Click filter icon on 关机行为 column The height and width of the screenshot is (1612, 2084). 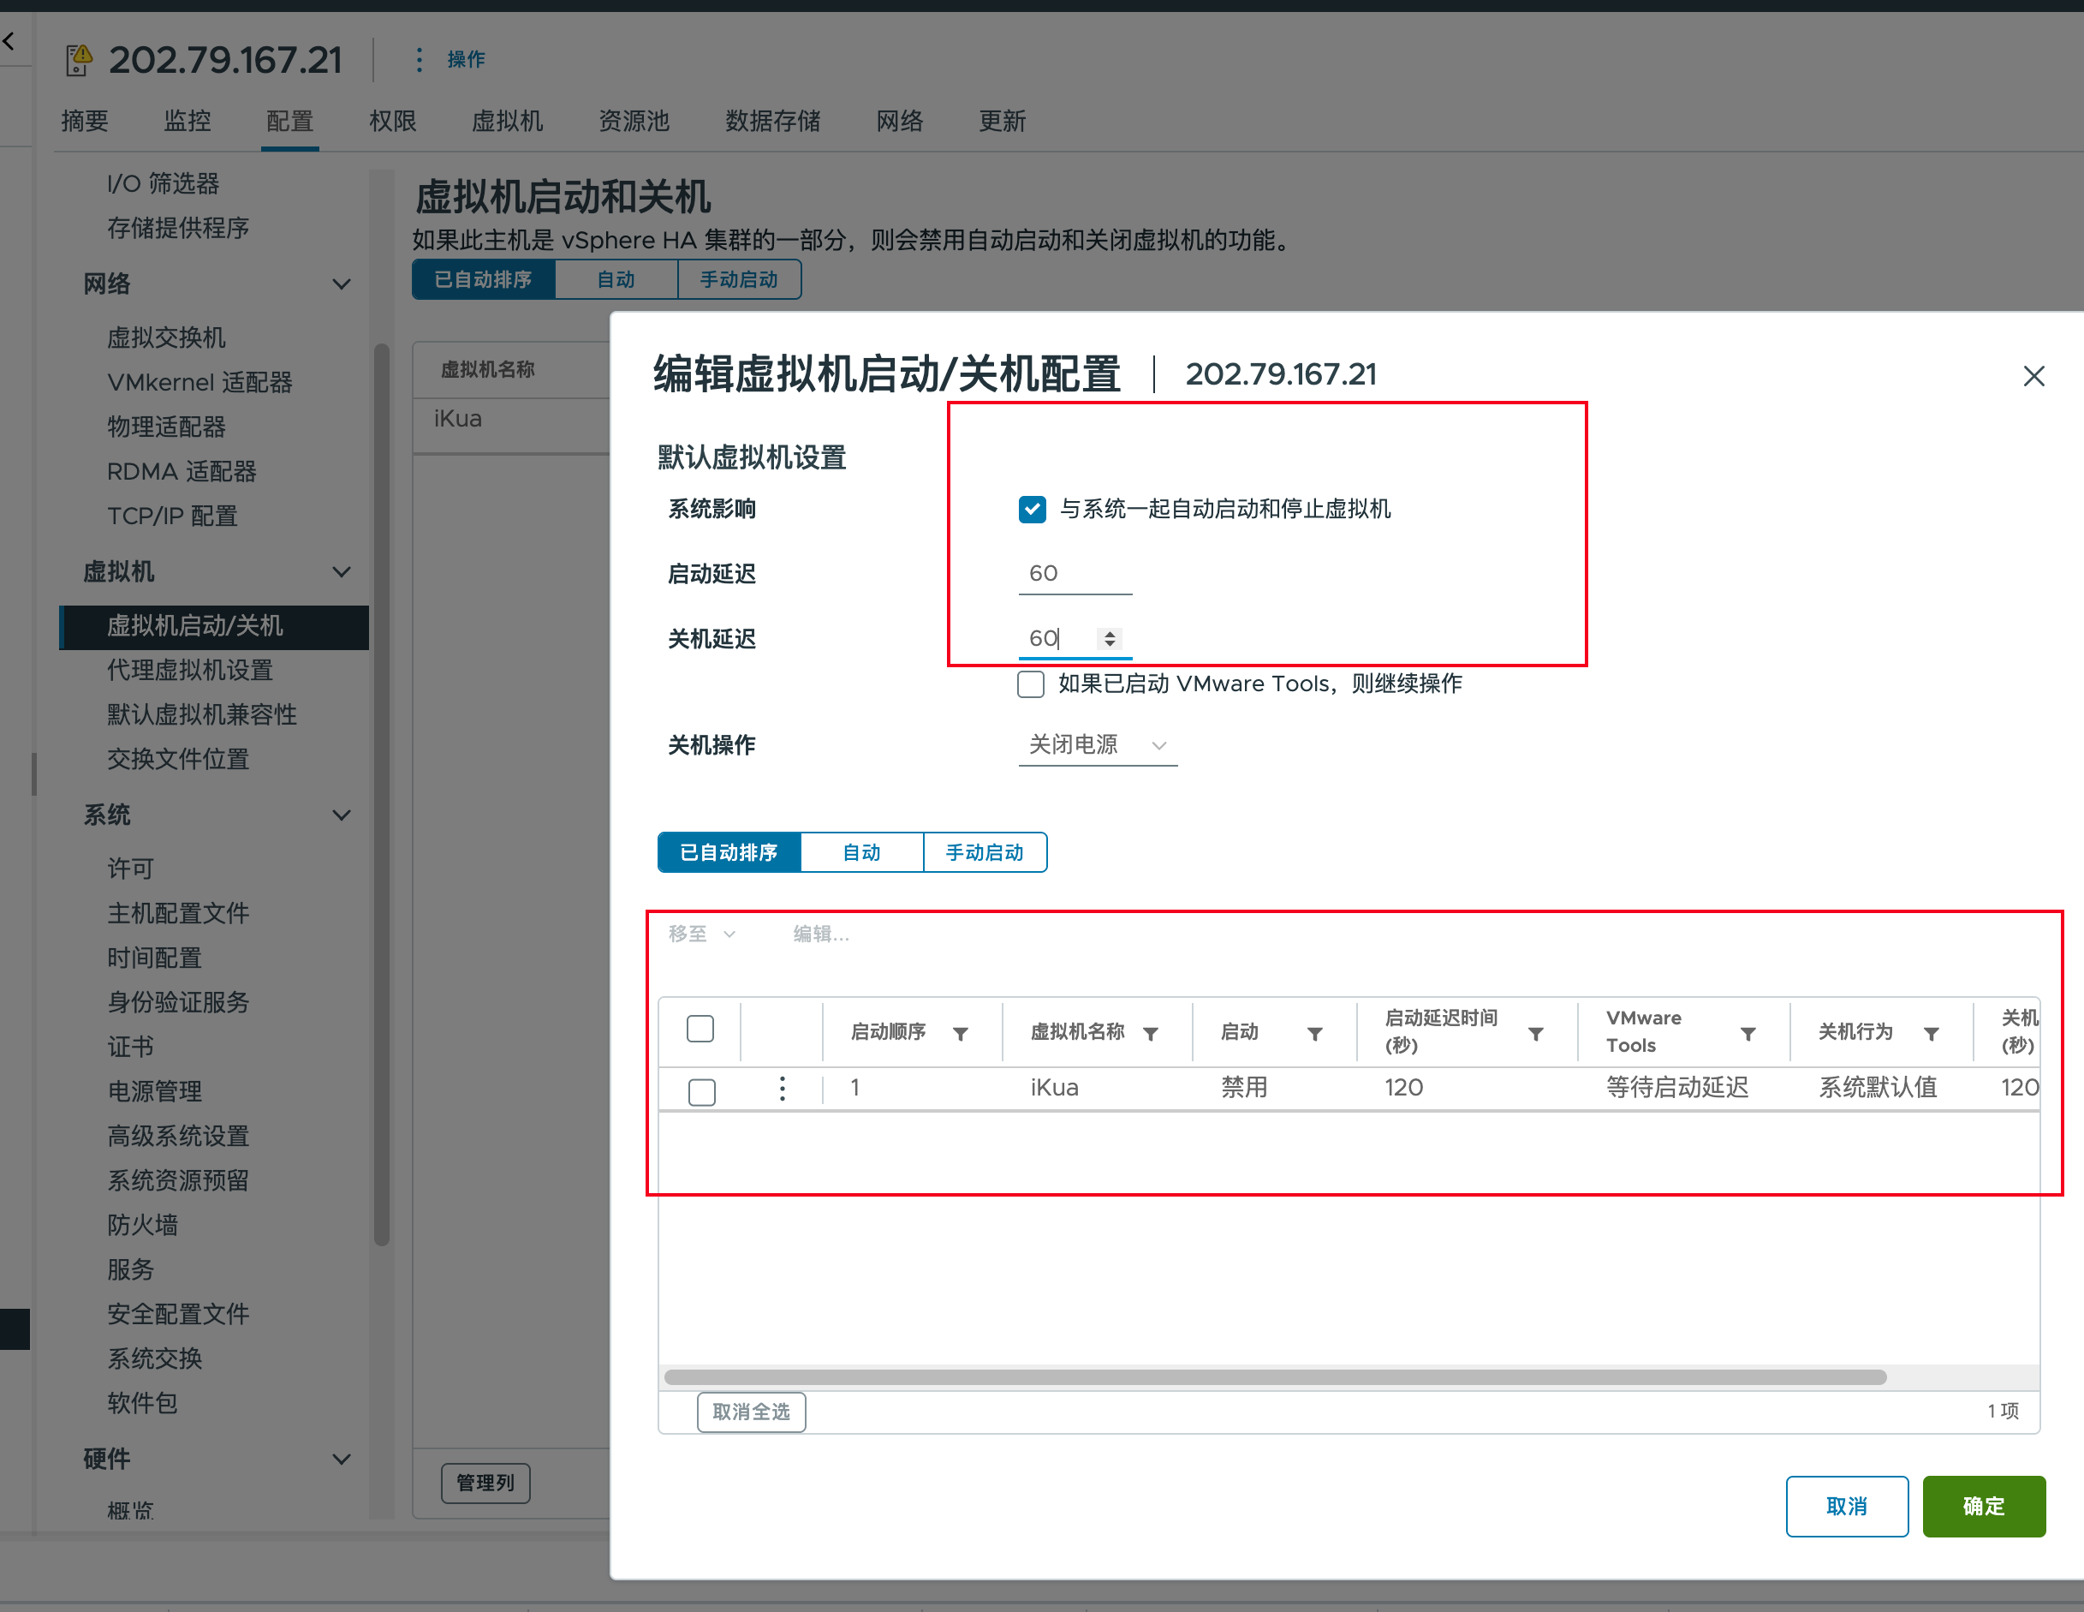(1931, 1034)
